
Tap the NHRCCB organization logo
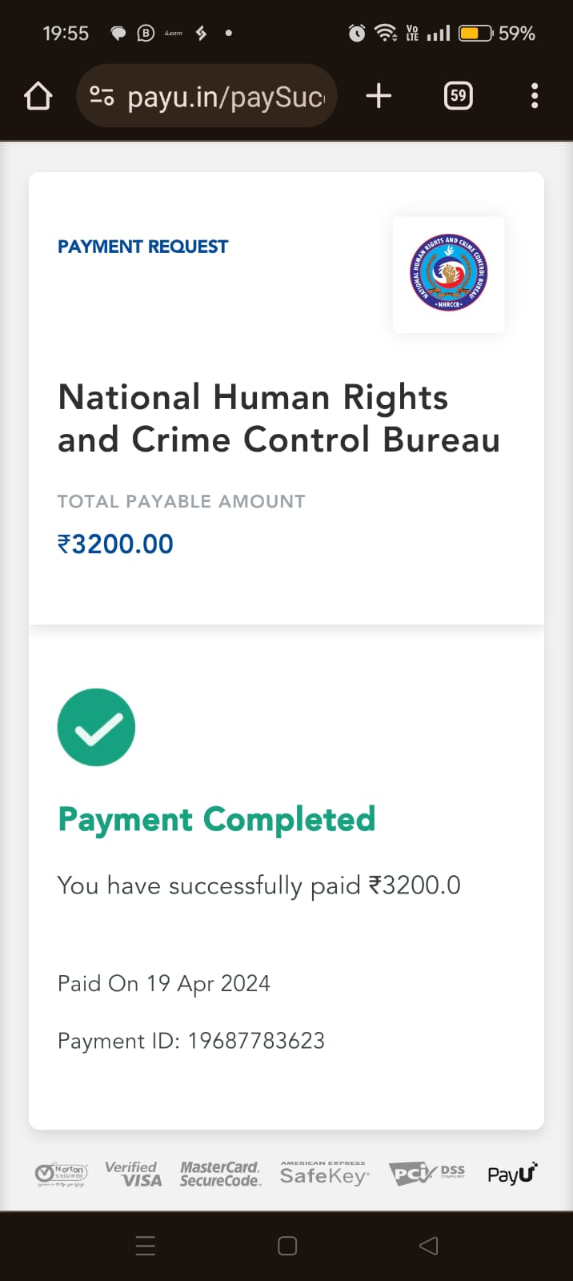coord(448,275)
